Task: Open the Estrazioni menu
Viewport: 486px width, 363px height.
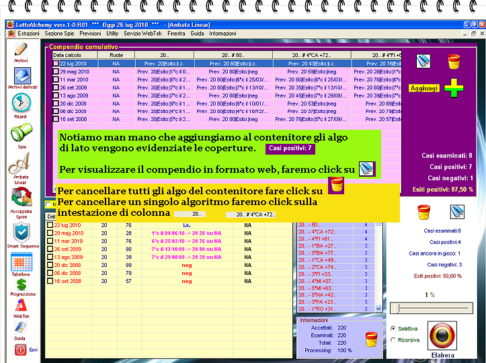Action: [28, 34]
